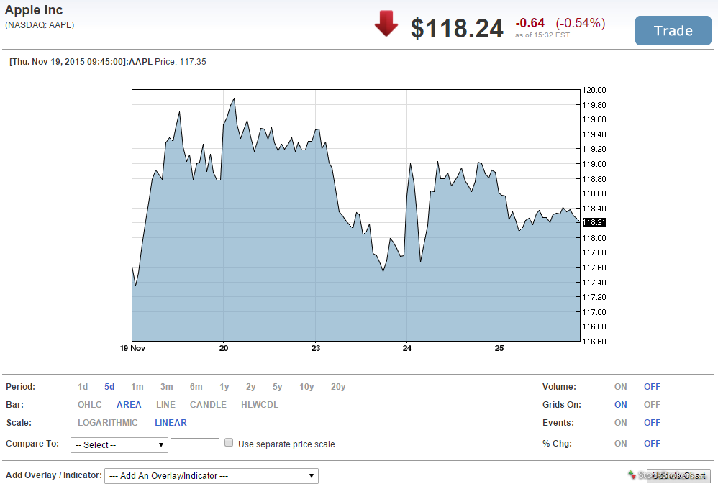Switch bar type to LINE
This screenshot has height=489, width=718.
pos(165,405)
